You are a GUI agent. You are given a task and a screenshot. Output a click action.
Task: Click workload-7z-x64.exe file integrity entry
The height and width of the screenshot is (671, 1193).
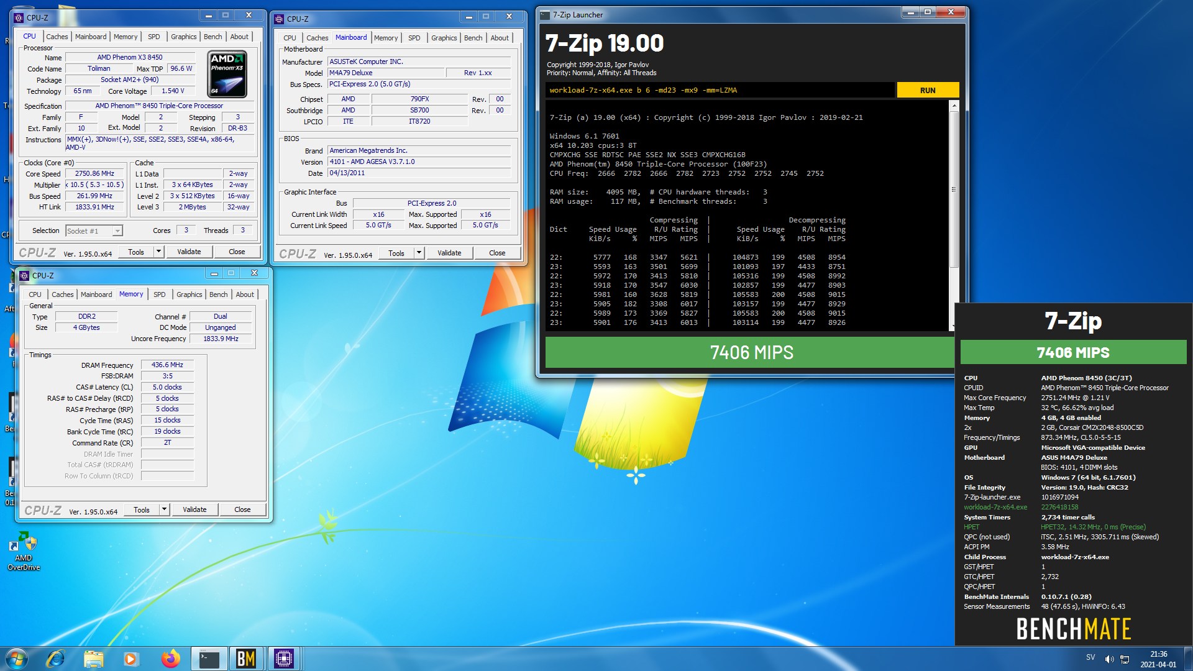pyautogui.click(x=1022, y=507)
